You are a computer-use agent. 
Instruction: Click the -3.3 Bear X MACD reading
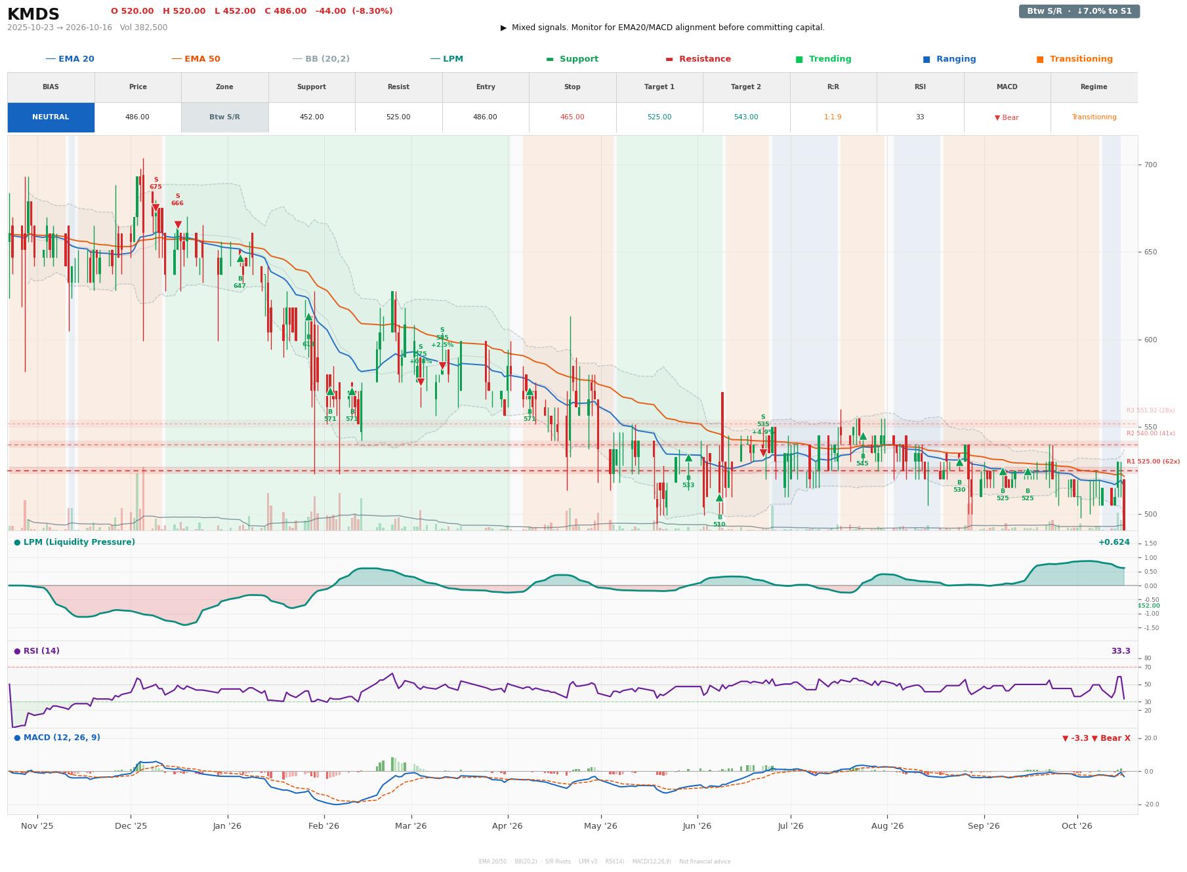(1096, 738)
